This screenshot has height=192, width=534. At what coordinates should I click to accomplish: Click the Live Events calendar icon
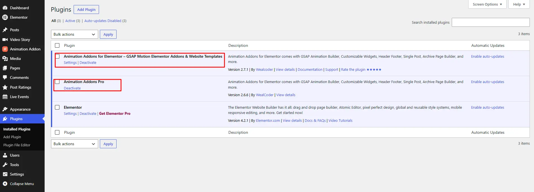(5, 97)
